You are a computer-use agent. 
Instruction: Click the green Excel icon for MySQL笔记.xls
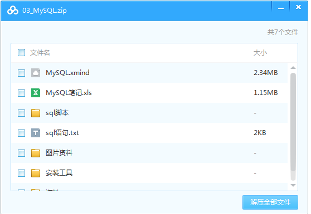coord(36,93)
